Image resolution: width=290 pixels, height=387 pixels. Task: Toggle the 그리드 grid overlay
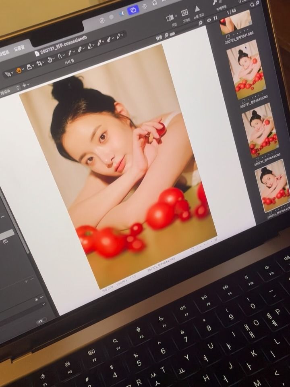[185, 13]
